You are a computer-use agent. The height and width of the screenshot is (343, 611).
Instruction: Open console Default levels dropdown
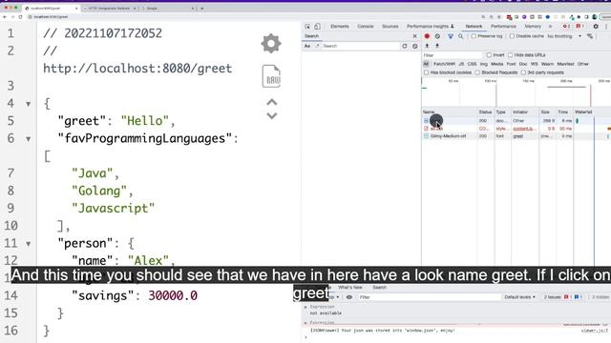click(519, 297)
